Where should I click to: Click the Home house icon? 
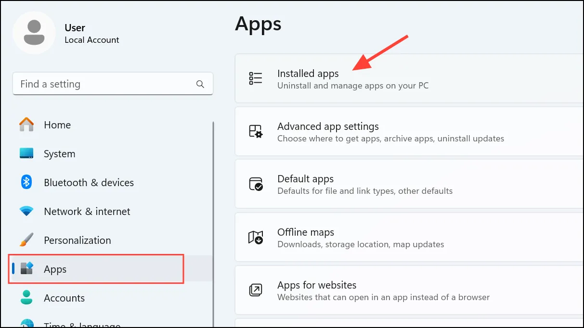(x=26, y=125)
